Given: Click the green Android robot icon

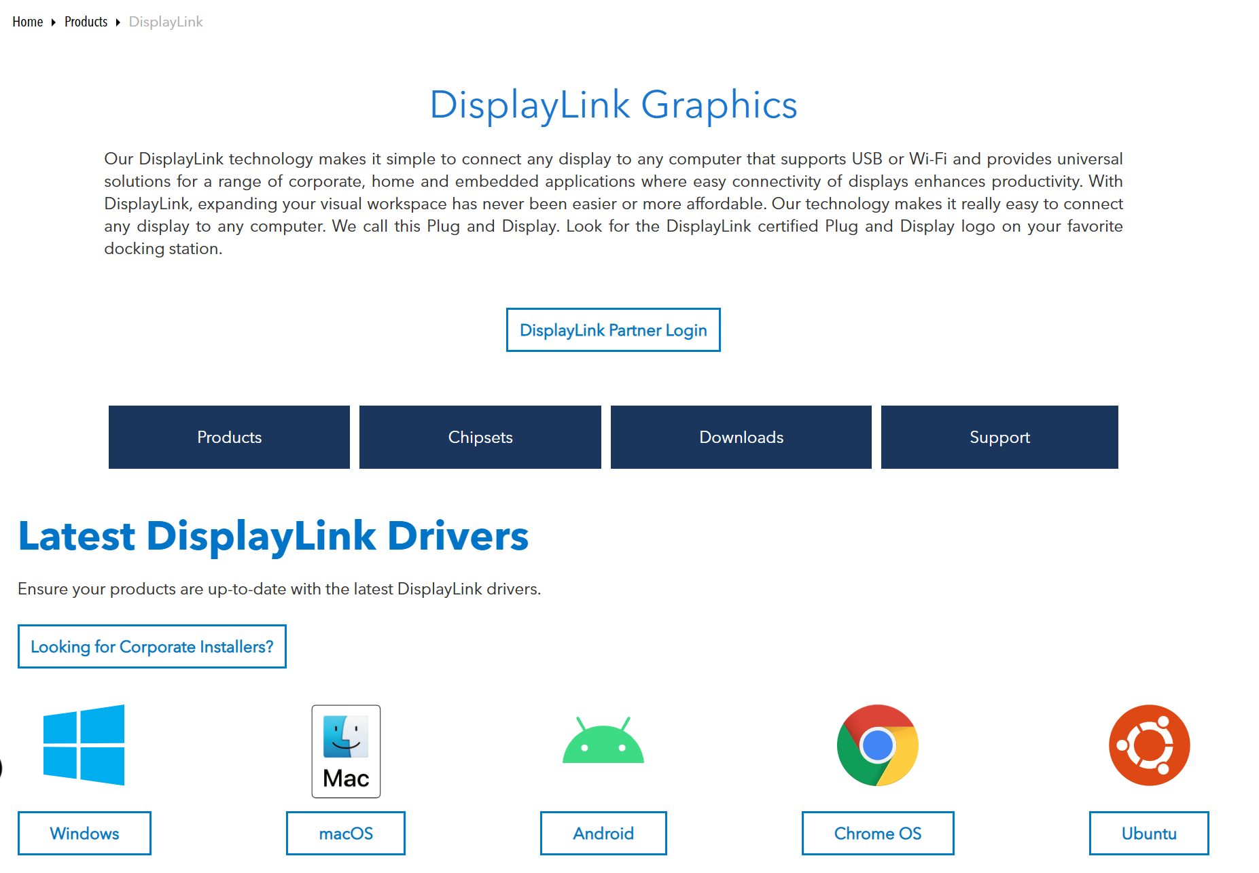Looking at the screenshot, I should 603,740.
